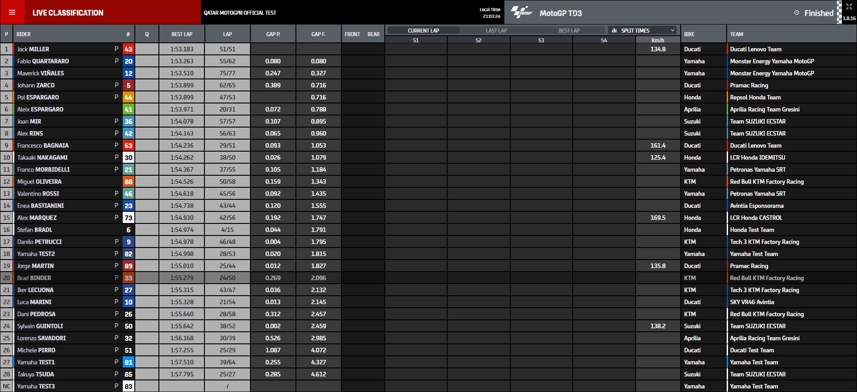Expand Split Times using the chevron arrow
This screenshot has width=857, height=392.
tap(673, 30)
